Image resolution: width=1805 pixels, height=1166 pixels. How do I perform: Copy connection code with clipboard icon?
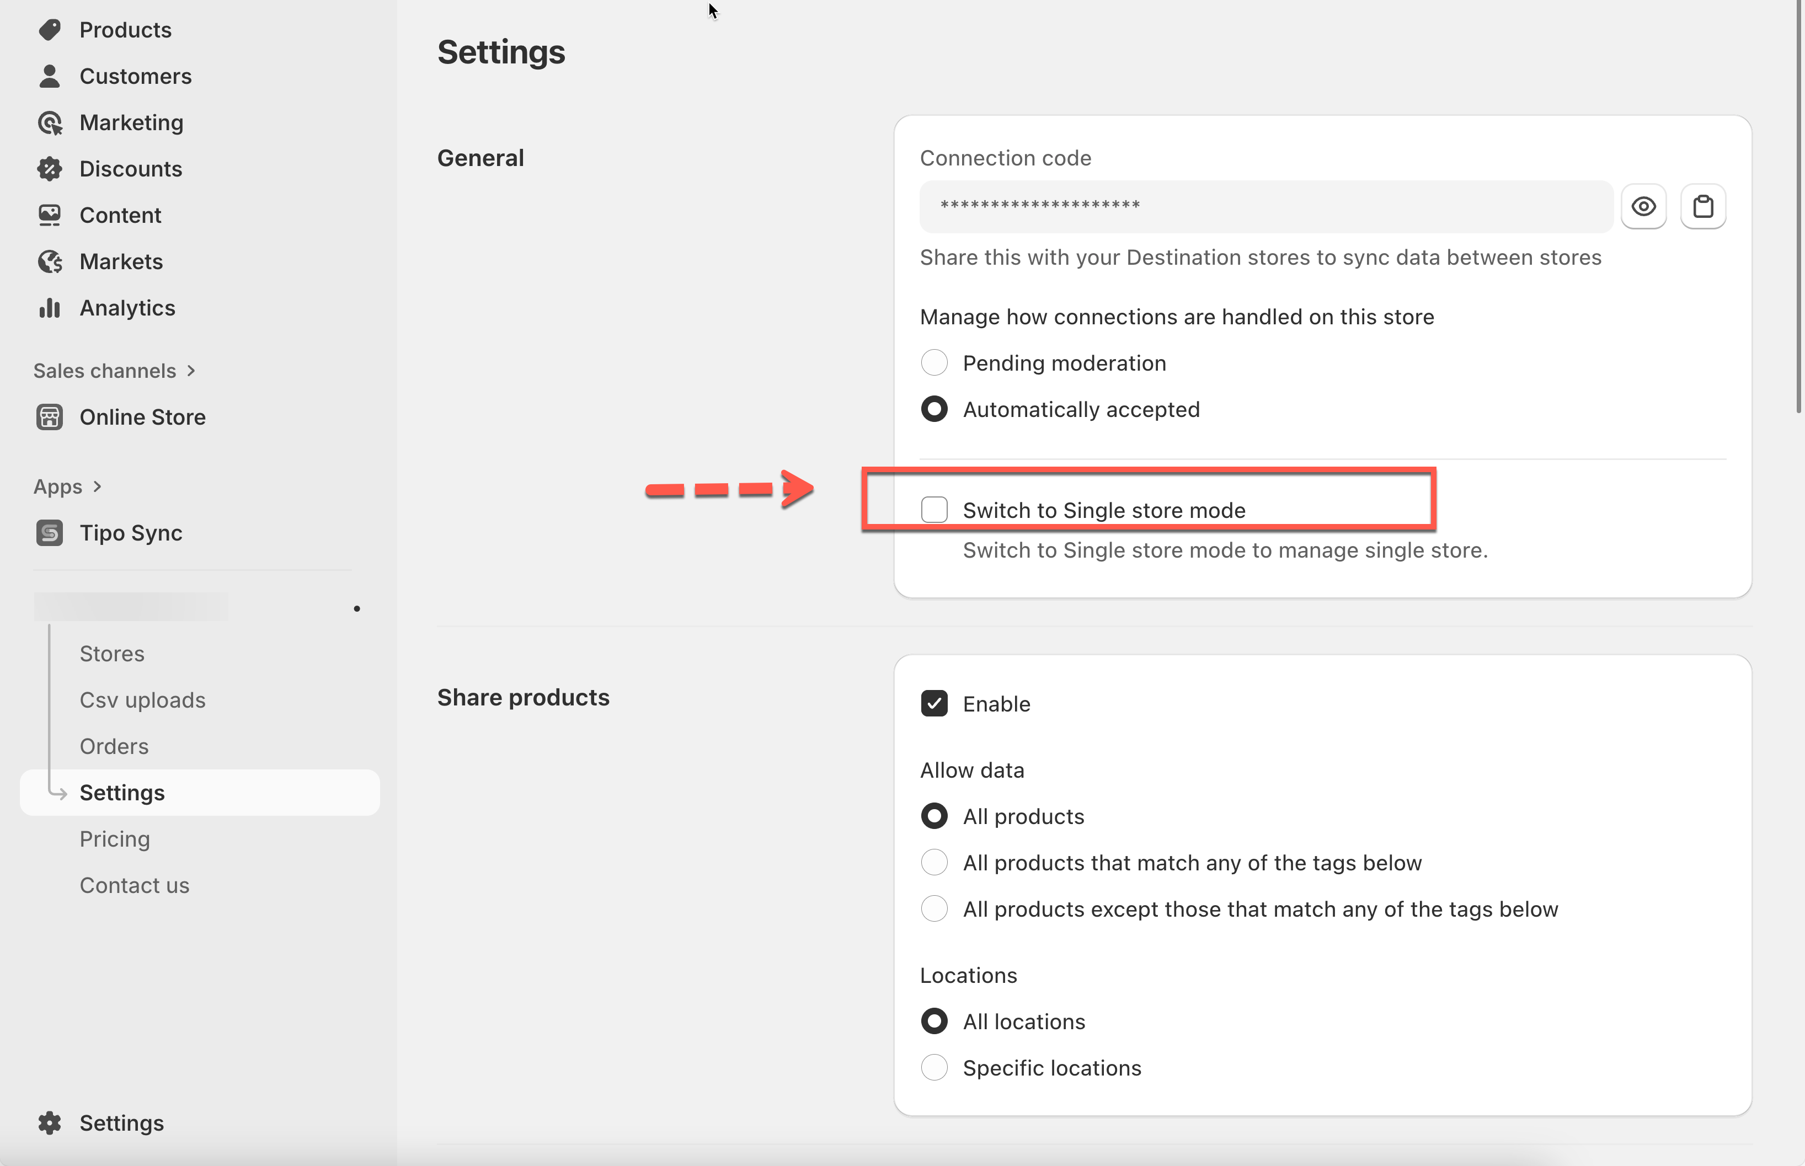coord(1703,206)
